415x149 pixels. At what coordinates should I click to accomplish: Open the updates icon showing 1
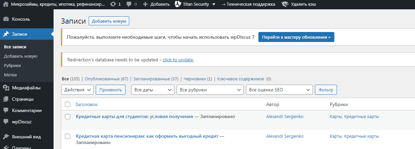[x=113, y=4]
